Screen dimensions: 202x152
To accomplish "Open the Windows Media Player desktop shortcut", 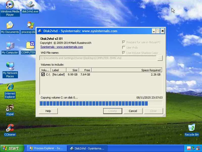I will click(x=10, y=8).
